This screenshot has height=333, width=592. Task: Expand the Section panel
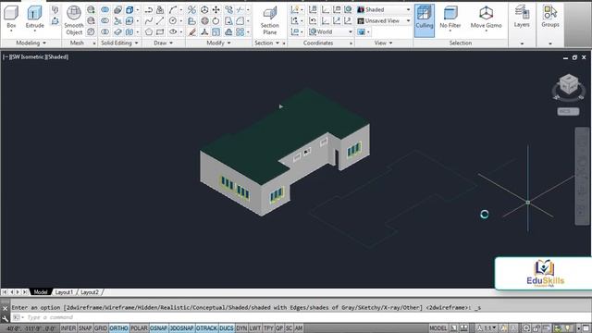pos(266,43)
